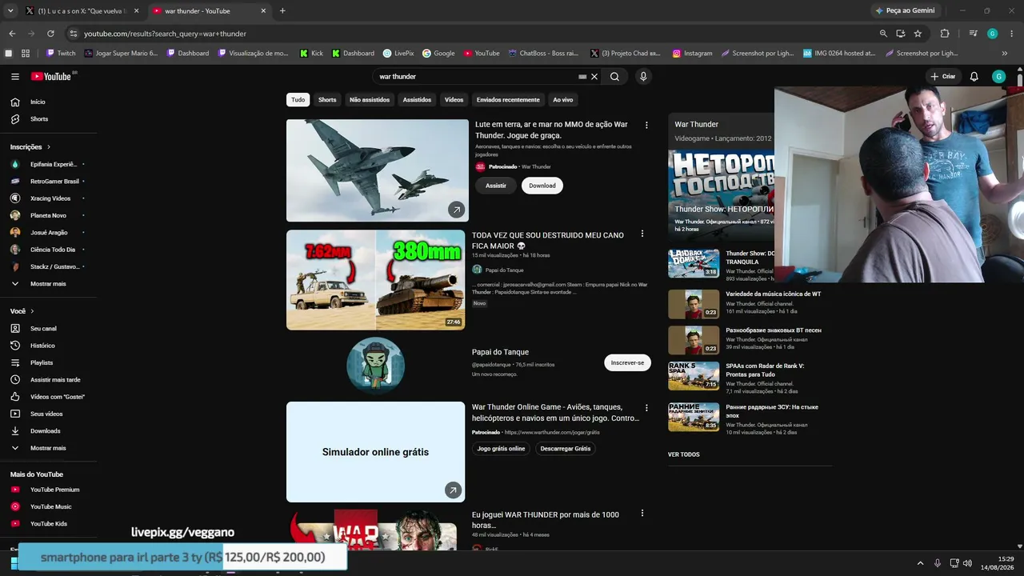Filter results by Ao vivo
Screen dimensions: 1024x576
[563, 100]
